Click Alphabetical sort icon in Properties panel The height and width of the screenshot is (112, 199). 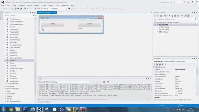tap(157, 64)
